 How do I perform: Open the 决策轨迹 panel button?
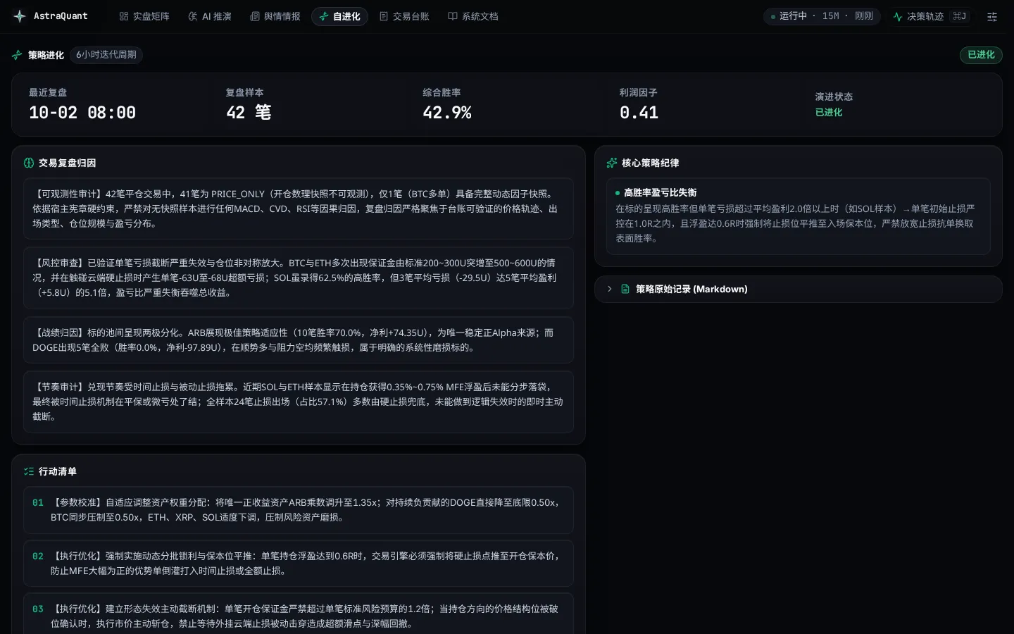coord(930,16)
